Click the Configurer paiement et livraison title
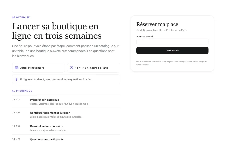 (x=50, y=113)
